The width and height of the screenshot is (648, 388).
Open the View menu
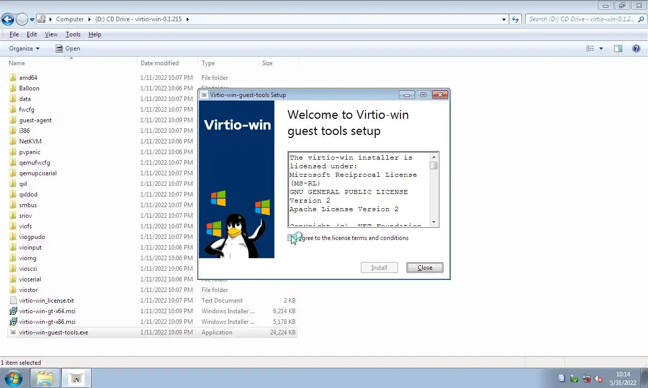tap(51, 34)
